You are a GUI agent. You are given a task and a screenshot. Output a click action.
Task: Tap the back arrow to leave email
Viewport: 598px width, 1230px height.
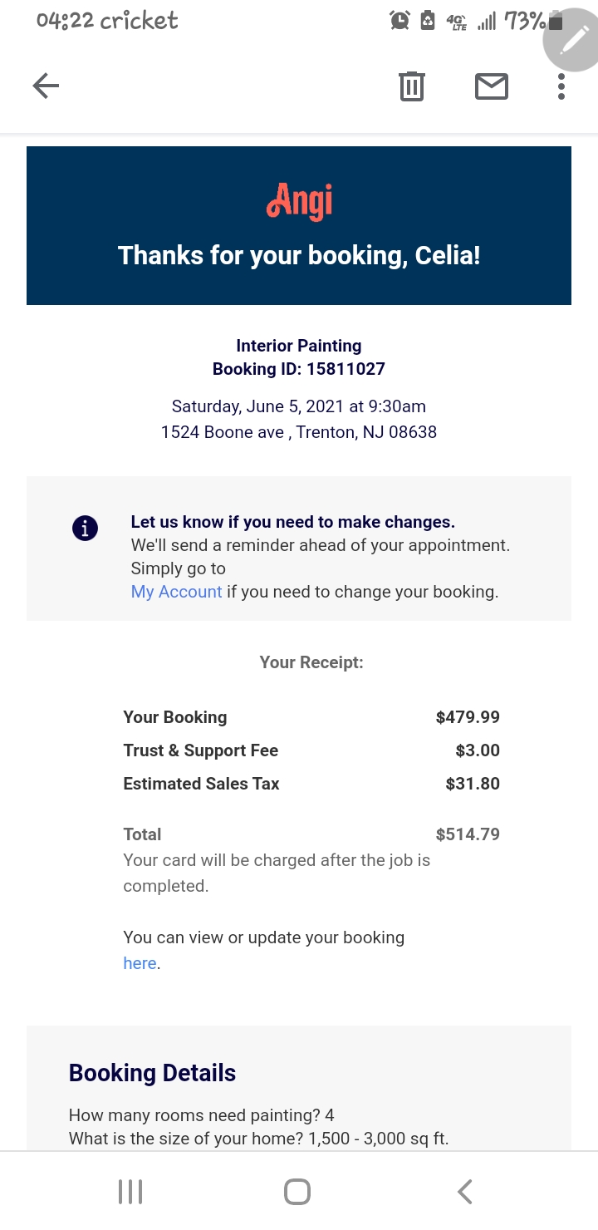tap(46, 86)
